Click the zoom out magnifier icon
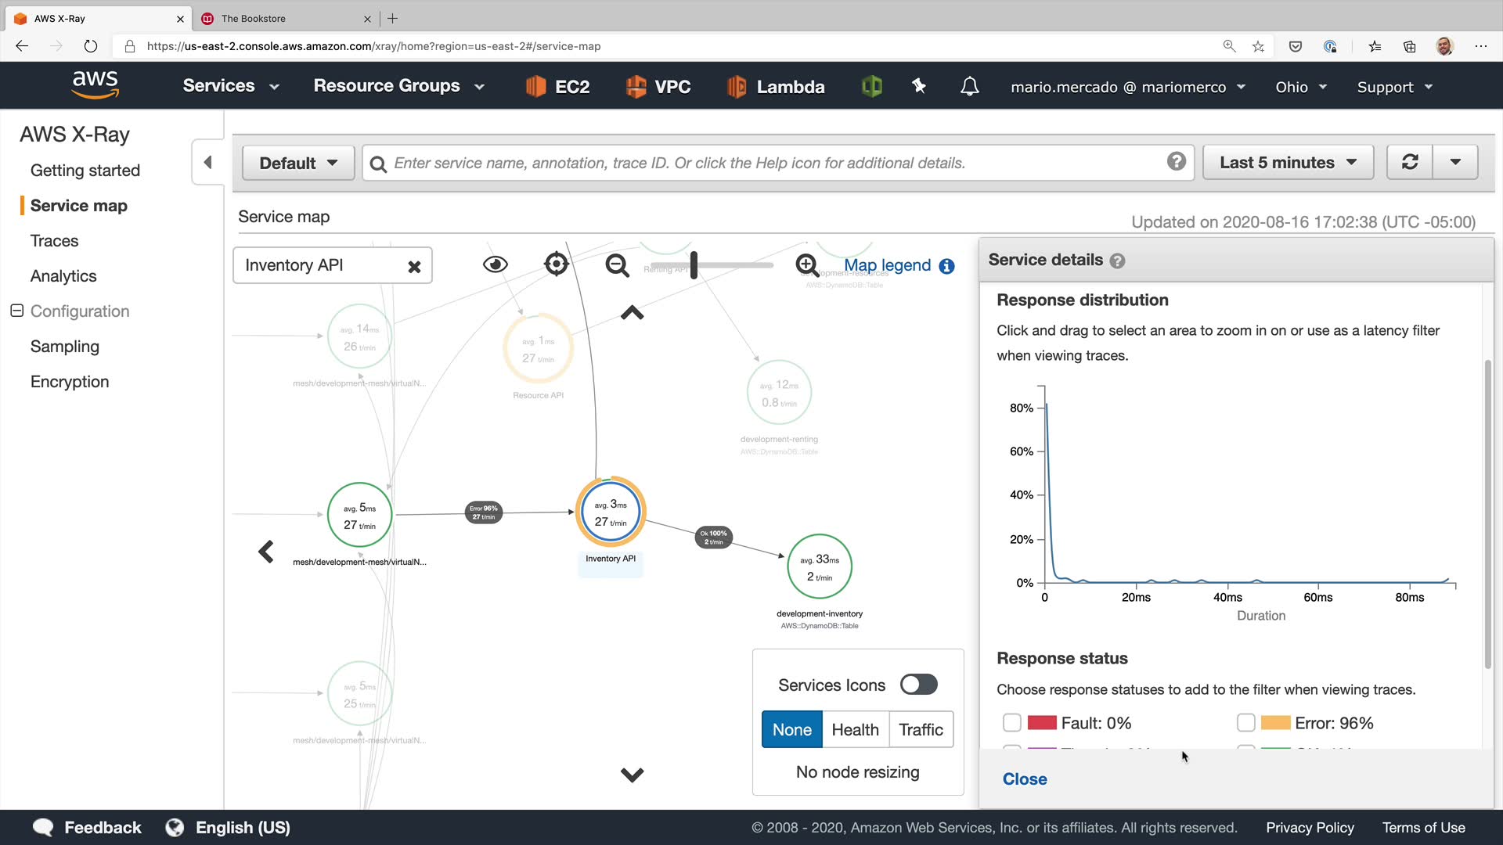Viewport: 1503px width, 845px height. pyautogui.click(x=617, y=265)
